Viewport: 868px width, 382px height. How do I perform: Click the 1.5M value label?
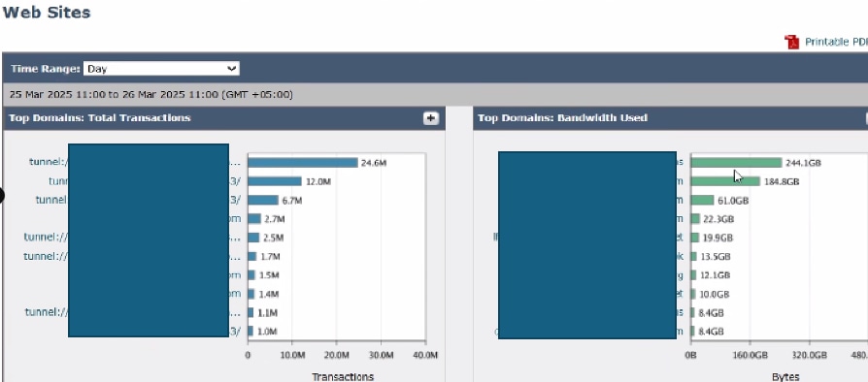pos(269,275)
